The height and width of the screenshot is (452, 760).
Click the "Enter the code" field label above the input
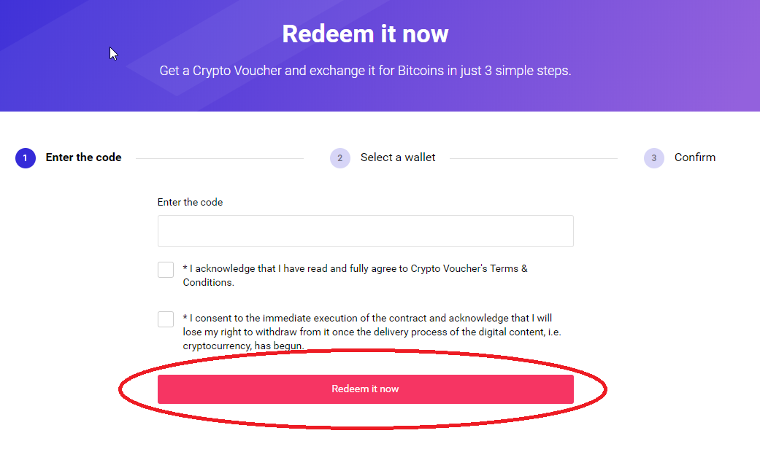(x=190, y=202)
